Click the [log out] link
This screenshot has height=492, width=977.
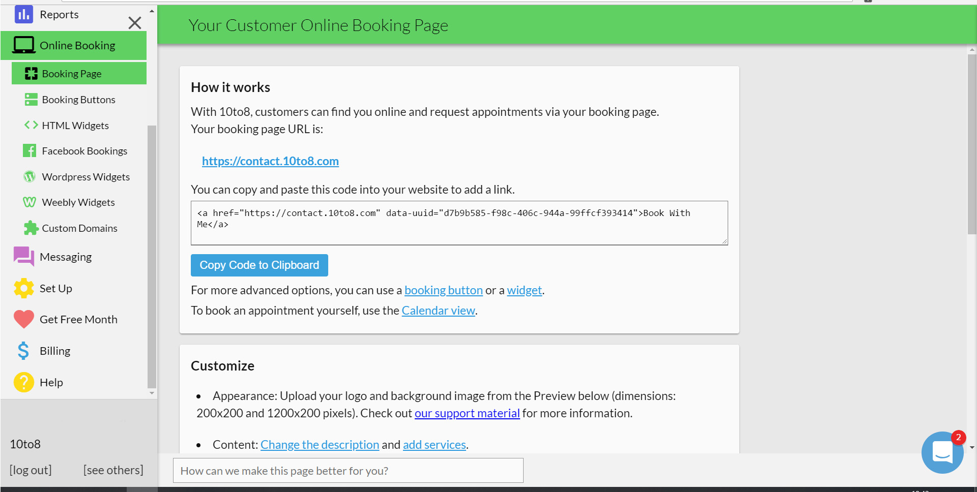(x=31, y=470)
